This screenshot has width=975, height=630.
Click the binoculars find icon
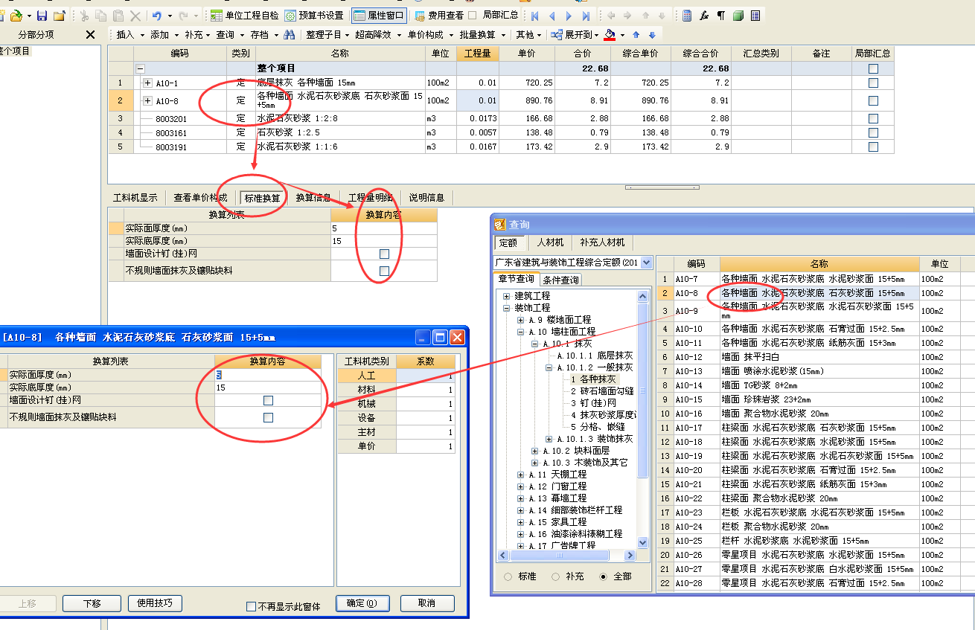coord(290,34)
